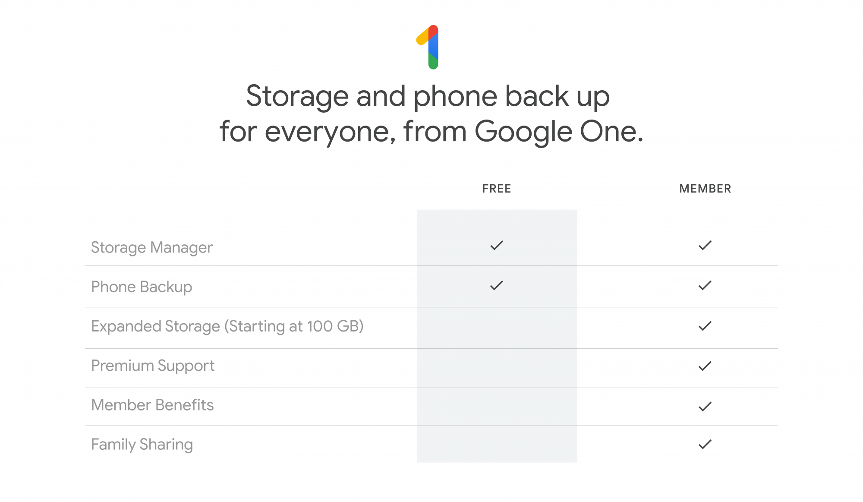Screen dimensions: 863x502
Task: Click the Storage Manager feature label
Action: (151, 247)
